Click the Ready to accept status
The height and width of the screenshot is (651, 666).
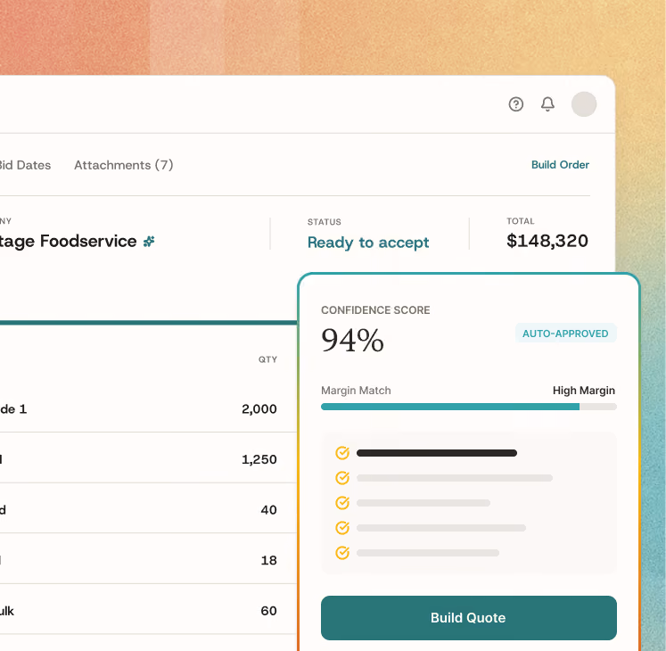coord(368,243)
